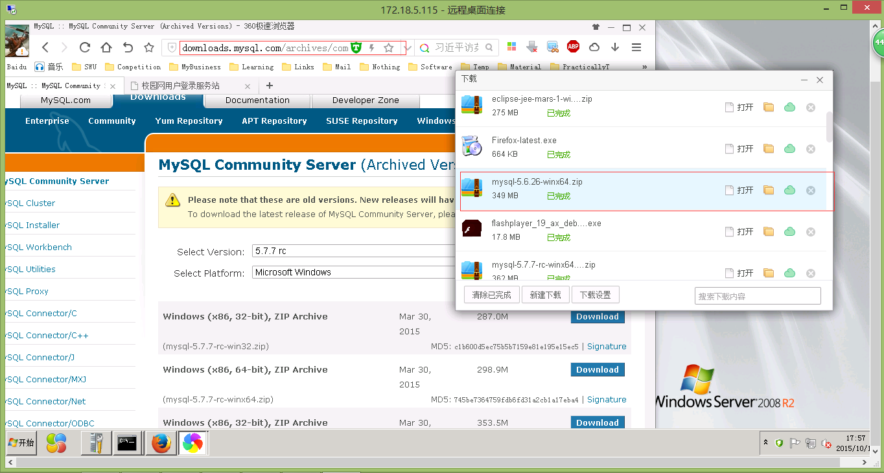
Task: Open the Learning bookmarks folder
Action: coord(251,67)
